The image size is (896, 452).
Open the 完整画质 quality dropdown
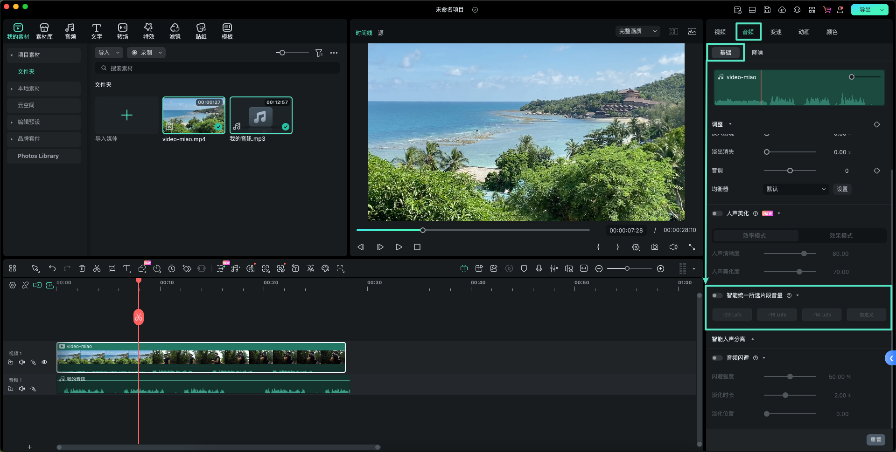click(x=637, y=31)
